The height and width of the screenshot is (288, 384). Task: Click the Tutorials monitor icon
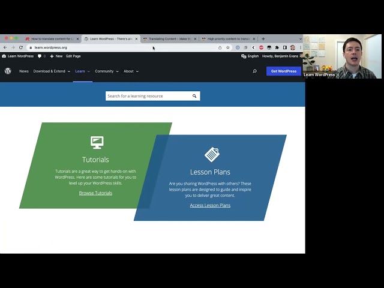click(97, 142)
